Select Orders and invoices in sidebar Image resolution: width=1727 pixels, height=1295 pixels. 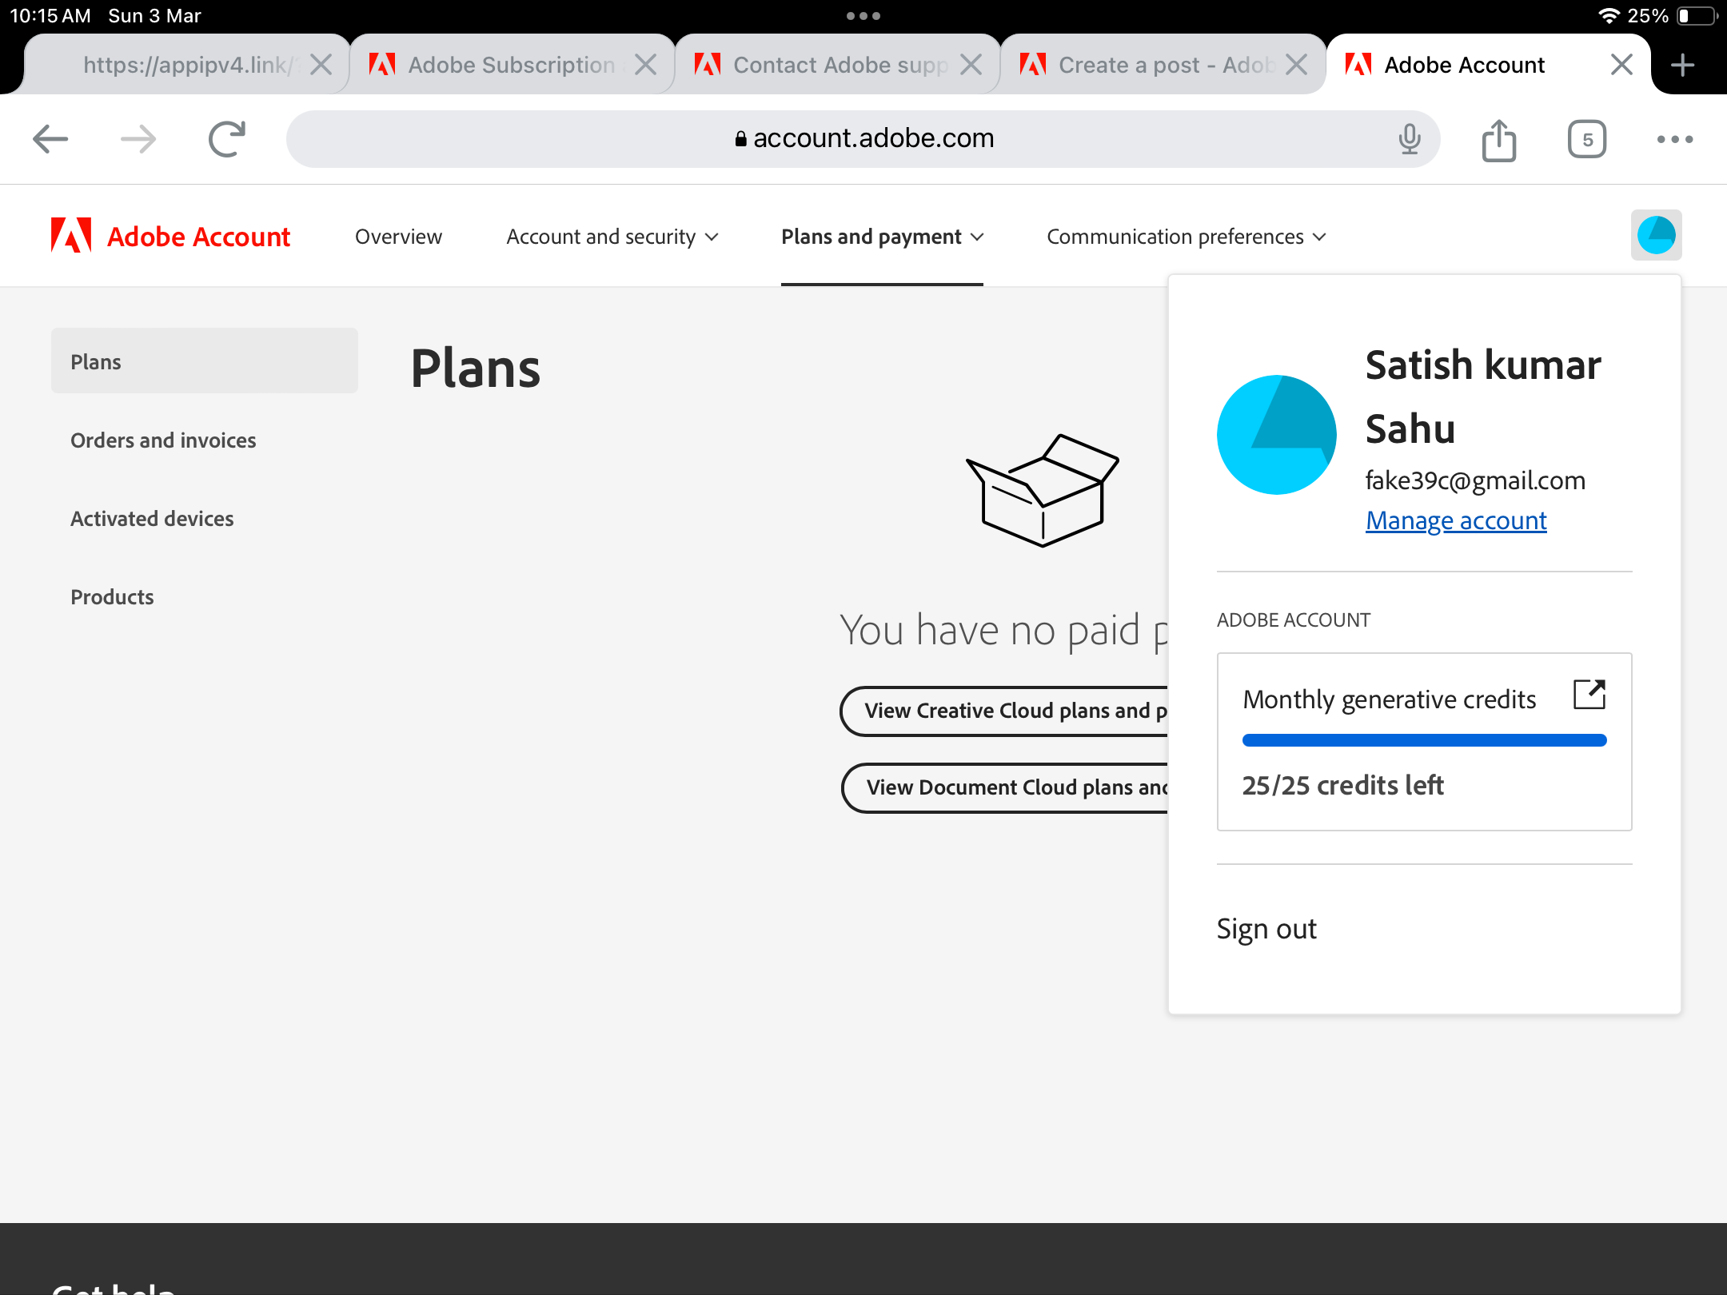tap(162, 439)
